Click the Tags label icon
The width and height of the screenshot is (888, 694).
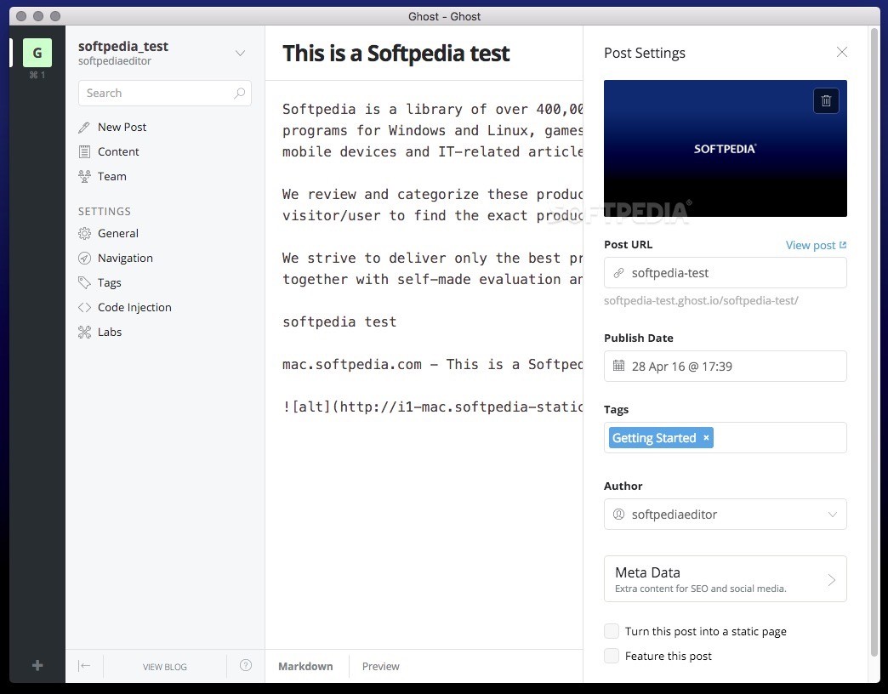pos(84,282)
